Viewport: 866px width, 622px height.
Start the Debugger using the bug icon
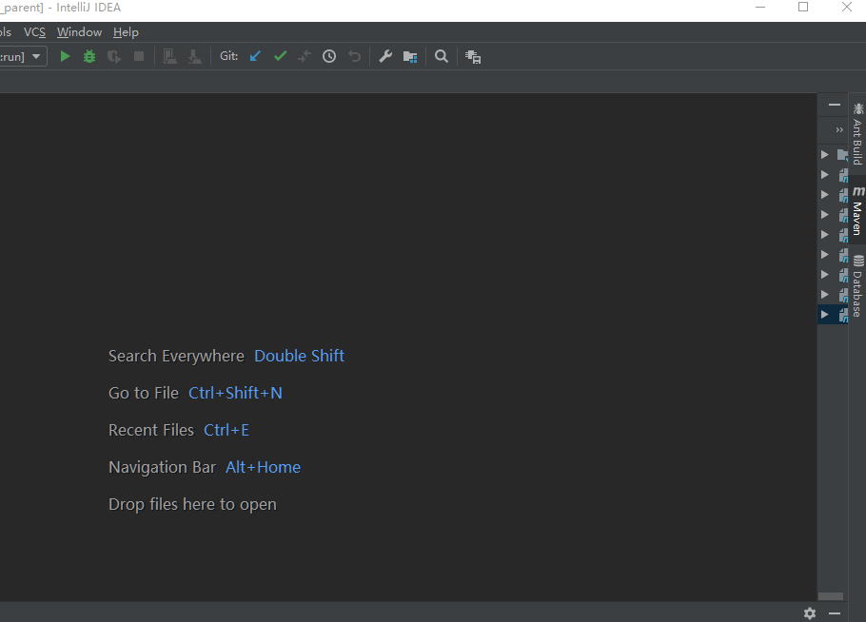pos(89,56)
